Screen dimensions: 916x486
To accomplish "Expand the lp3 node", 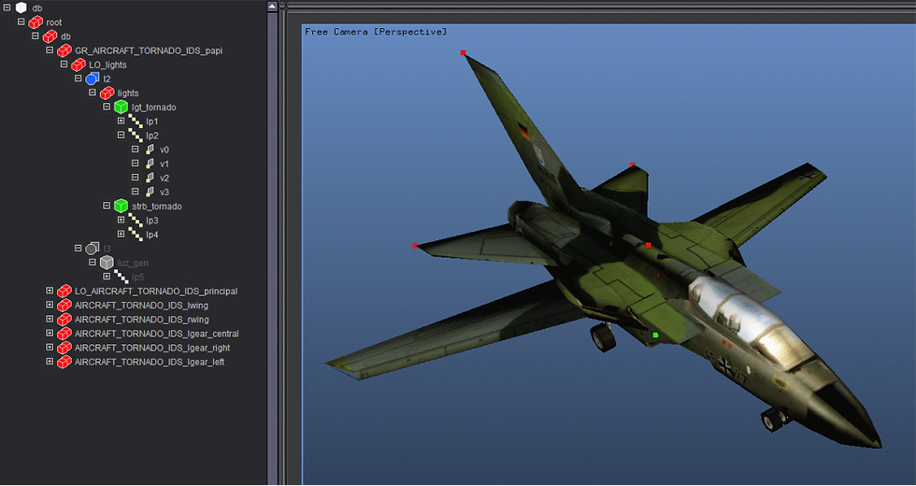I will pyautogui.click(x=121, y=220).
